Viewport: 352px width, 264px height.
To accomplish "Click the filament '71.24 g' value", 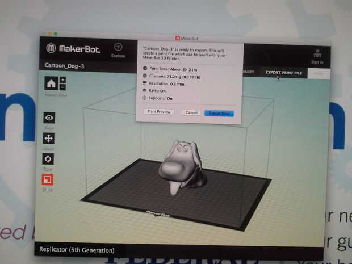I will coord(174,77).
